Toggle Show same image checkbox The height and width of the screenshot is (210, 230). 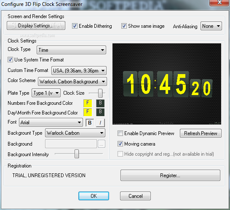(x=124, y=26)
